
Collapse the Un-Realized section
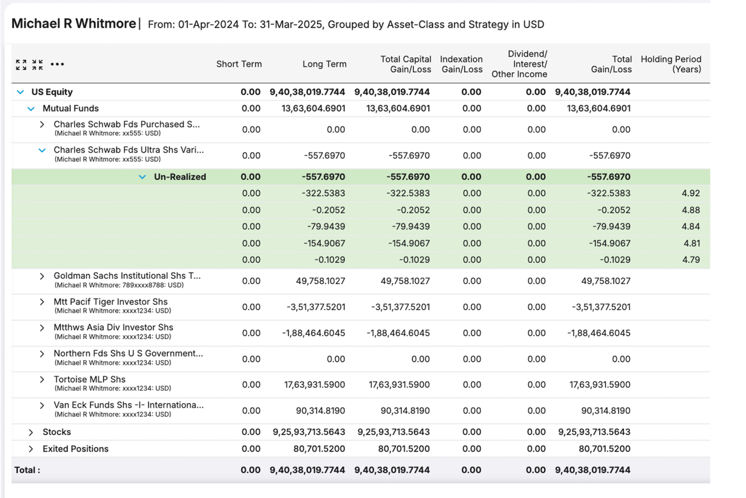[x=142, y=177]
